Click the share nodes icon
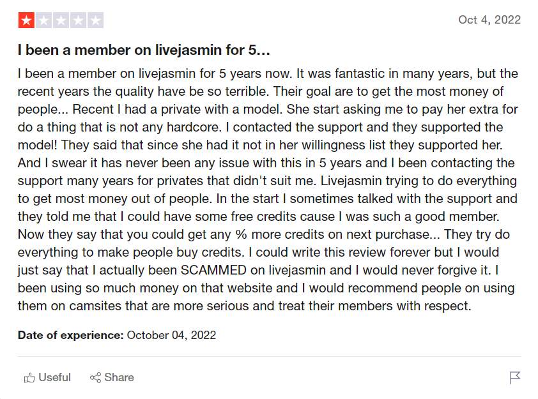Image resolution: width=538 pixels, height=399 pixels. (95, 377)
